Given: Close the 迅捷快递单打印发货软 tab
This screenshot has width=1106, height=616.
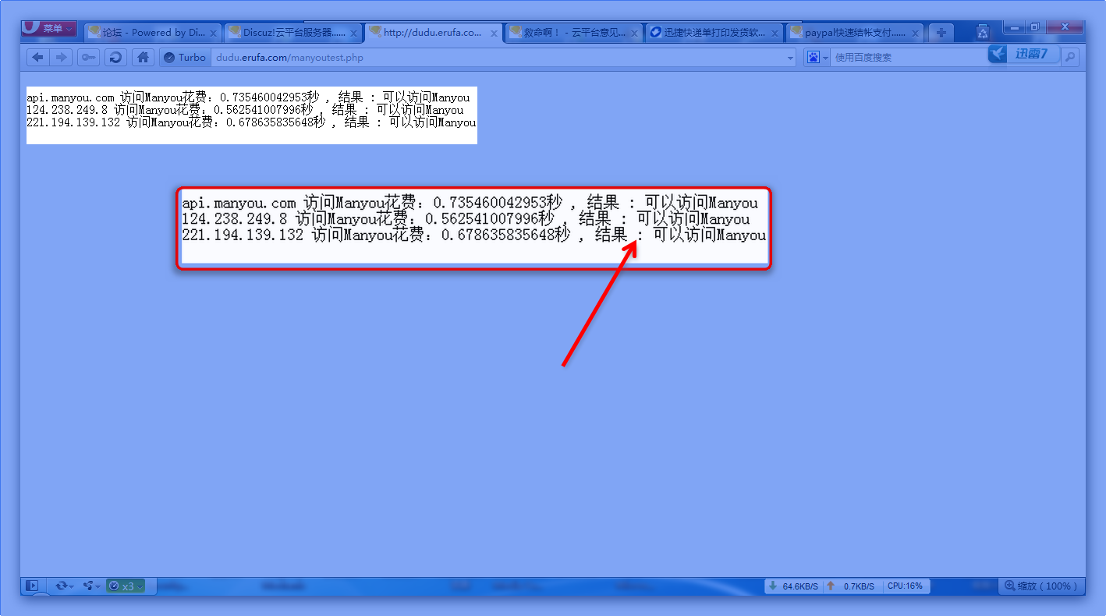Looking at the screenshot, I should (x=775, y=34).
